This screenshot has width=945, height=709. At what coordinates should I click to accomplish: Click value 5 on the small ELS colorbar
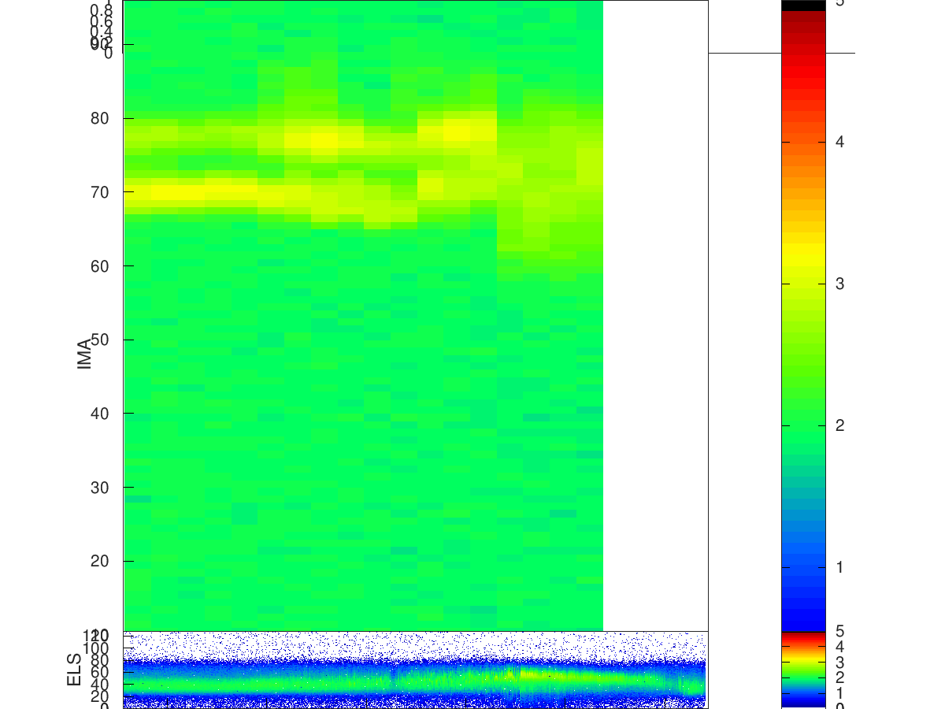[839, 631]
